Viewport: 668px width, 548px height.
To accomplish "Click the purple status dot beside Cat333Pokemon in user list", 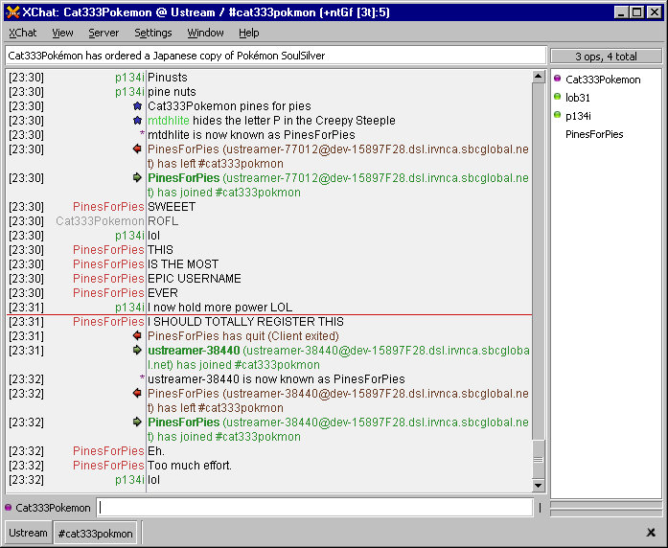I will (557, 79).
